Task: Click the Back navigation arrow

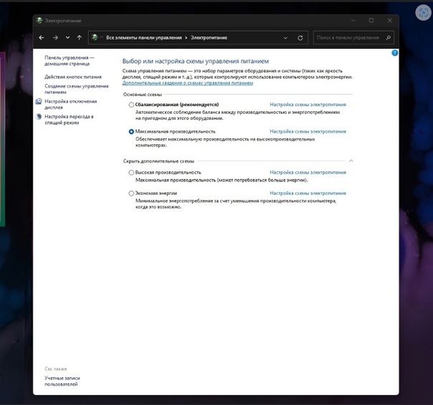Action: [x=42, y=37]
